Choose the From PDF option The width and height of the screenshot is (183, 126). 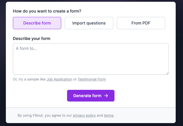tap(141, 23)
